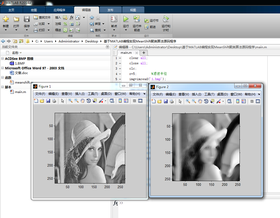Viewport: 280px width, 218px height.
Task: Click Run Section (运行节) button
Action: click(151, 21)
